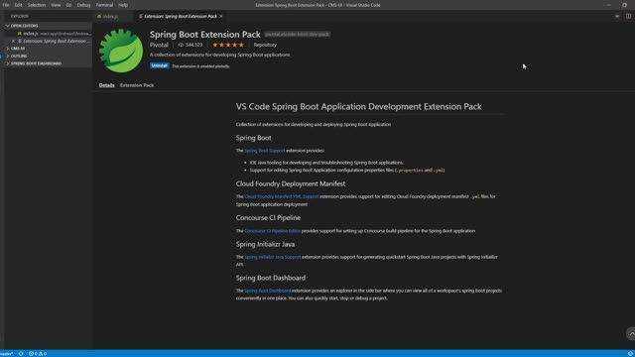This screenshot has height=357, width=635.
Task: Click the notifications icon in status bar corner
Action: coord(630,354)
